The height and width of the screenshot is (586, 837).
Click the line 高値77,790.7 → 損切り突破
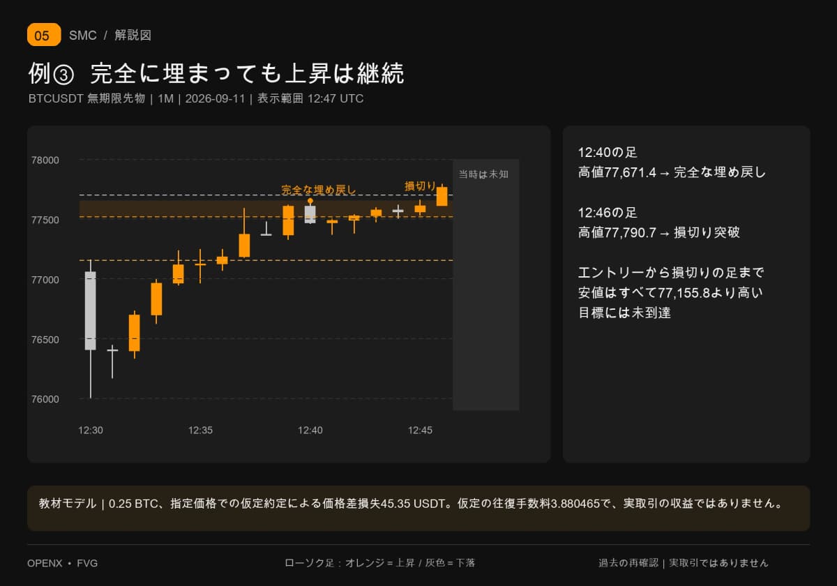pos(659,232)
